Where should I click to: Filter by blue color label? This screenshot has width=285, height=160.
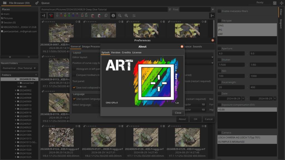tap(73, 16)
